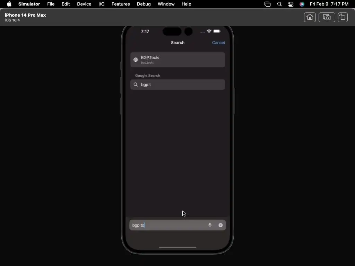Select the bgp.t Google Search suggestion
Image resolution: width=355 pixels, height=266 pixels.
[177, 85]
